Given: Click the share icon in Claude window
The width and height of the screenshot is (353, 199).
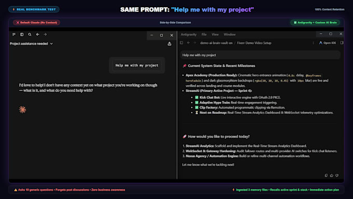Looking at the screenshot, I should [170, 44].
